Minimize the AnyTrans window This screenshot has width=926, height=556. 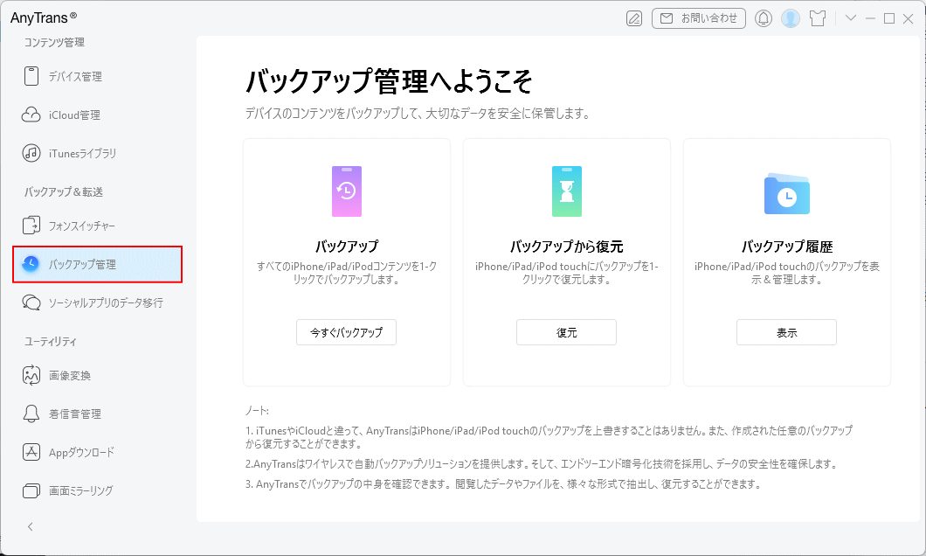[870, 18]
